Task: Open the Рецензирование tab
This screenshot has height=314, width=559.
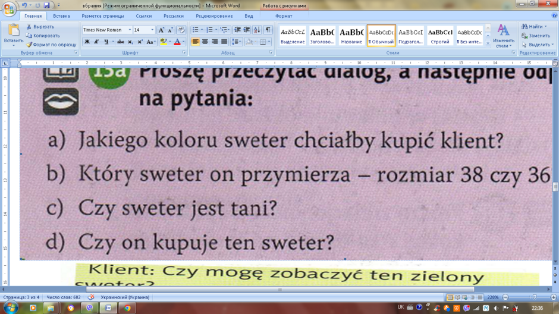Action: click(214, 16)
